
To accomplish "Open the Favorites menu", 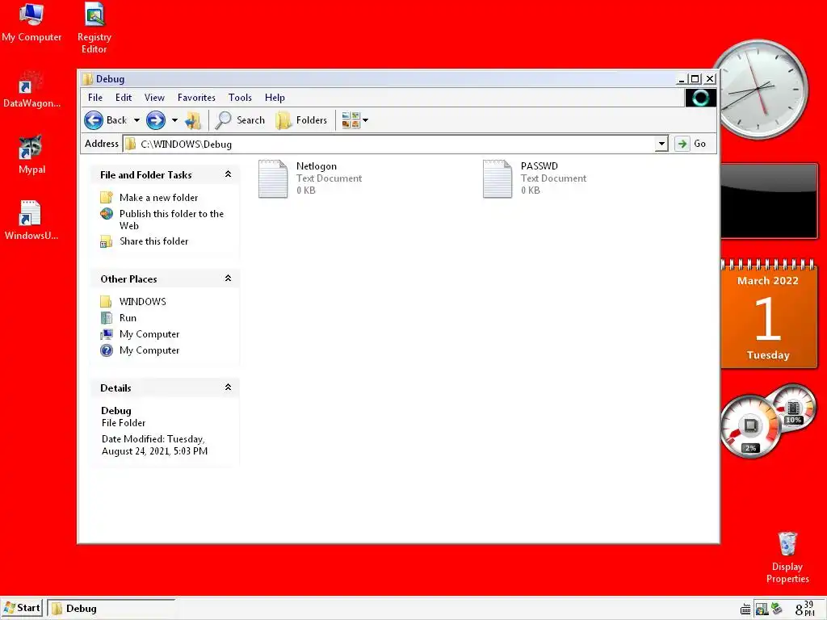I will point(196,98).
